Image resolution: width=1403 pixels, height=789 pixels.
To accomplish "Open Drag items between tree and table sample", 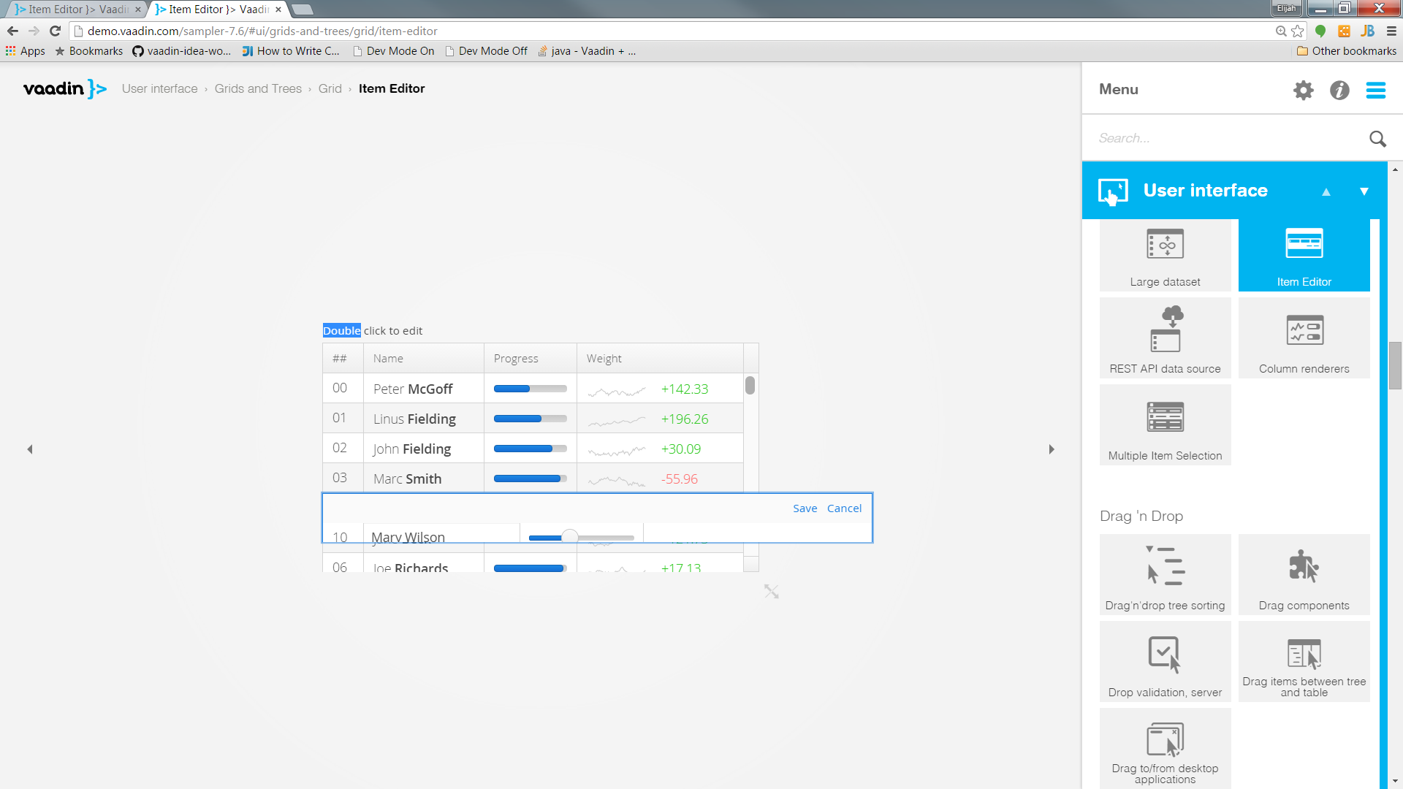I will (x=1304, y=661).
